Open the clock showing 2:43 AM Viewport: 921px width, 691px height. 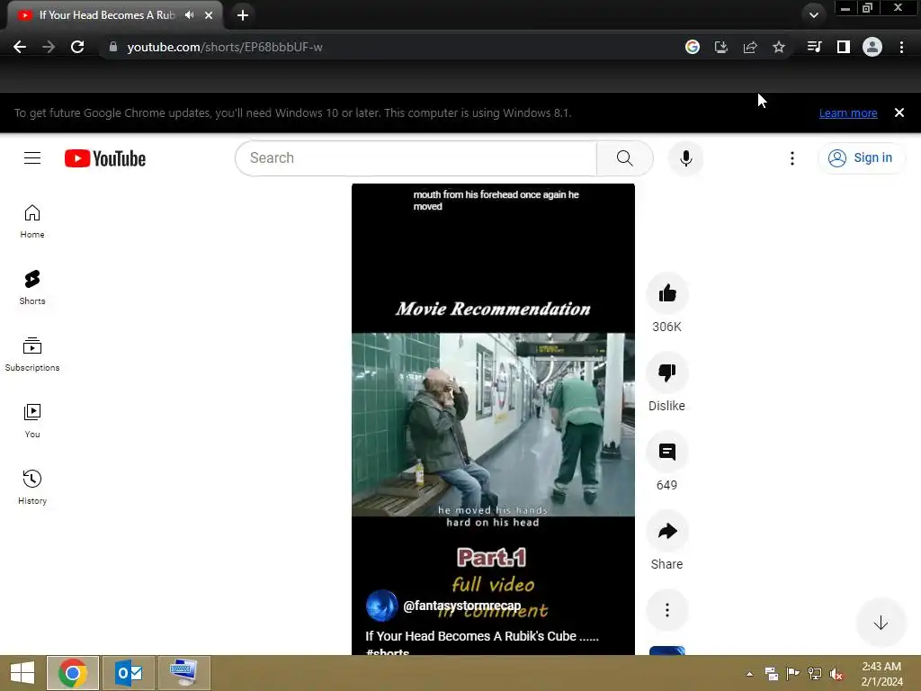[x=881, y=673]
